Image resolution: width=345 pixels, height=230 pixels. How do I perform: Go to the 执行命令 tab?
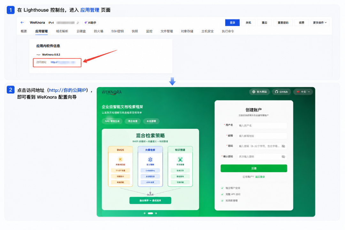click(228, 31)
